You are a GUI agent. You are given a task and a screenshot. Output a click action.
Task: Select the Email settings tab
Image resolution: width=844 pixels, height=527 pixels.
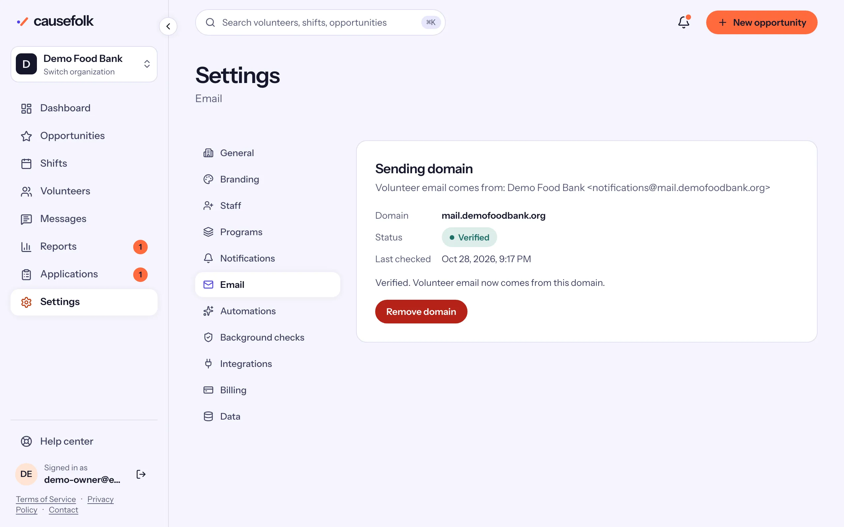pyautogui.click(x=267, y=285)
